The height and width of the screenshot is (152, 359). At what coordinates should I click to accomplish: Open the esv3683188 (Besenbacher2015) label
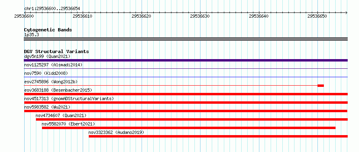(x=58, y=90)
